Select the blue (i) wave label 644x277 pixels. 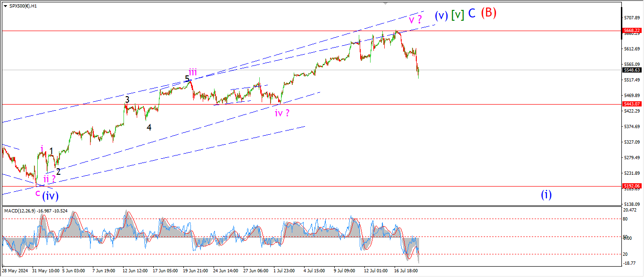point(546,194)
